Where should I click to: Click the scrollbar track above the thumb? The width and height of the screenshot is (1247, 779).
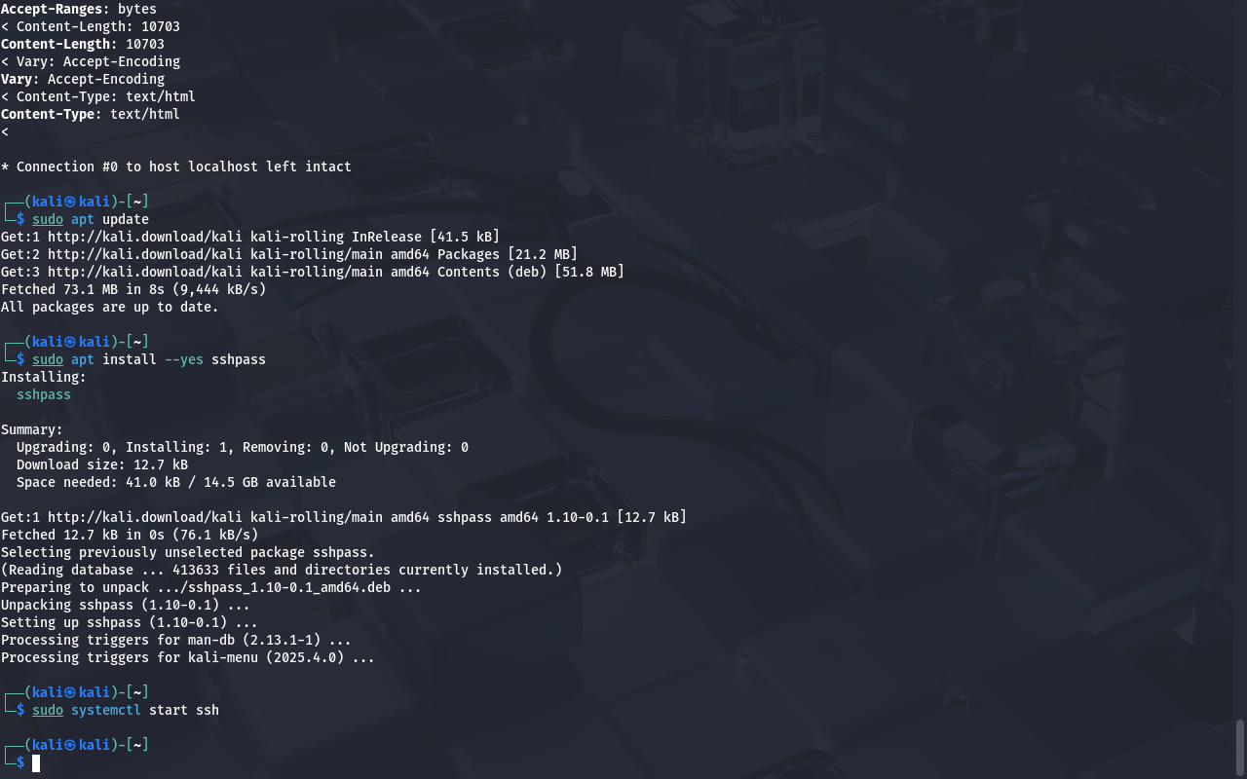(x=1240, y=360)
